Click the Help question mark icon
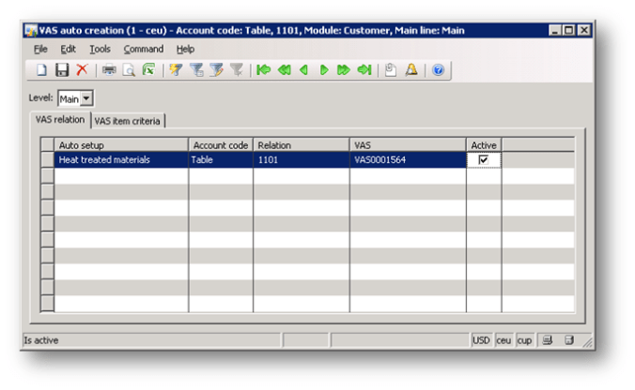This screenshot has height=390, width=635. point(438,70)
